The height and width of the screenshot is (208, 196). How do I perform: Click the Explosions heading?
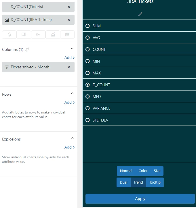tap(11, 139)
